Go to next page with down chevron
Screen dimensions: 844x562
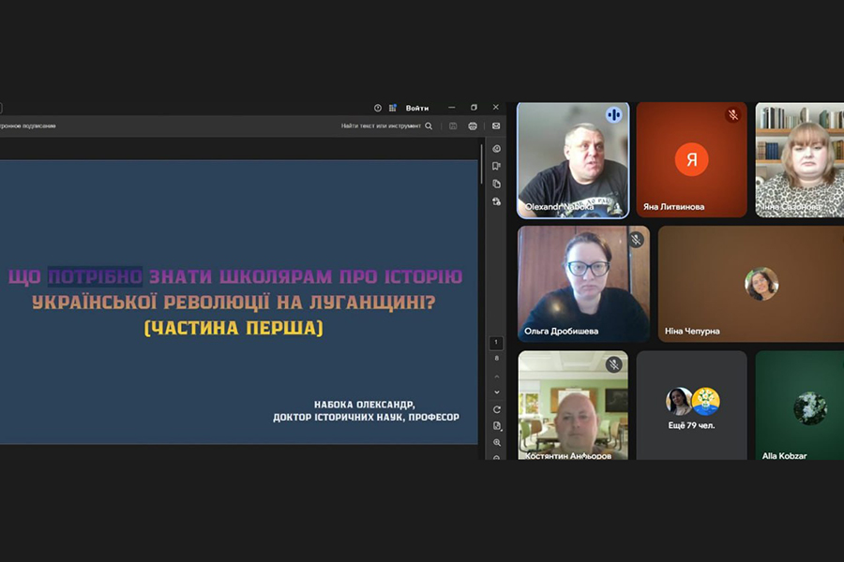pyautogui.click(x=496, y=392)
